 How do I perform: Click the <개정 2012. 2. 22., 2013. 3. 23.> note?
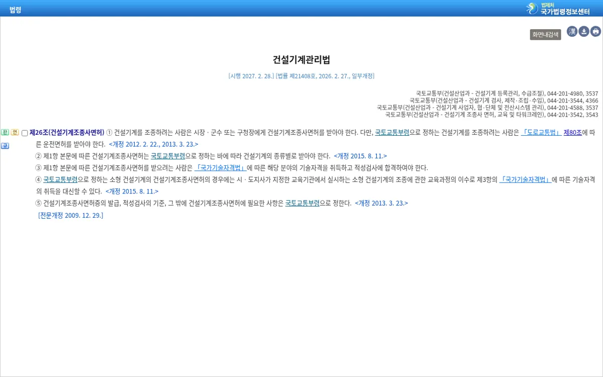point(153,144)
